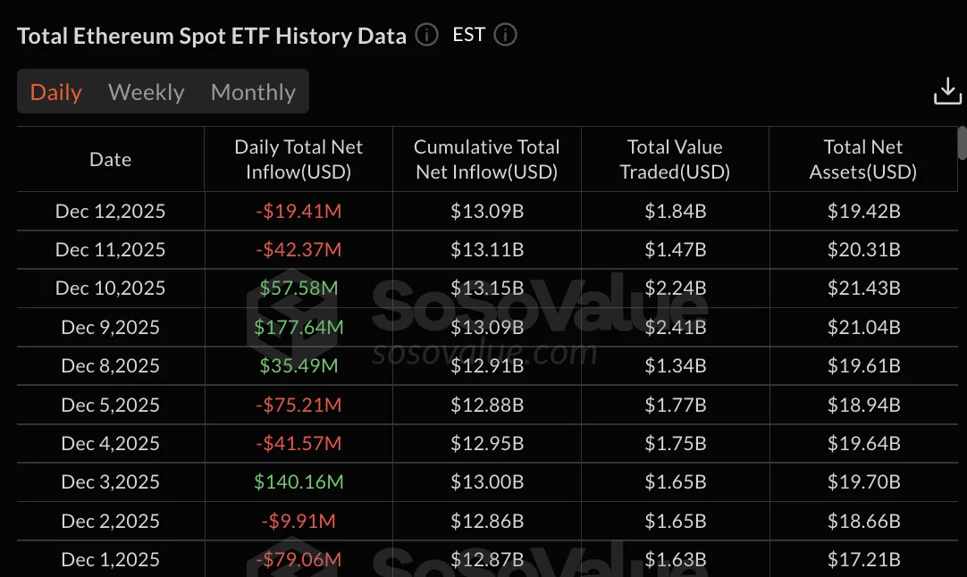Click the Dec 12,2025 row
The image size is (967, 577).
click(110, 211)
